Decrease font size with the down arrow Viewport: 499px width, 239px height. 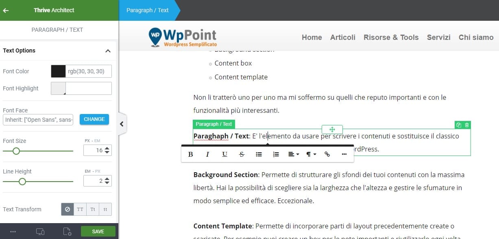[107, 153]
